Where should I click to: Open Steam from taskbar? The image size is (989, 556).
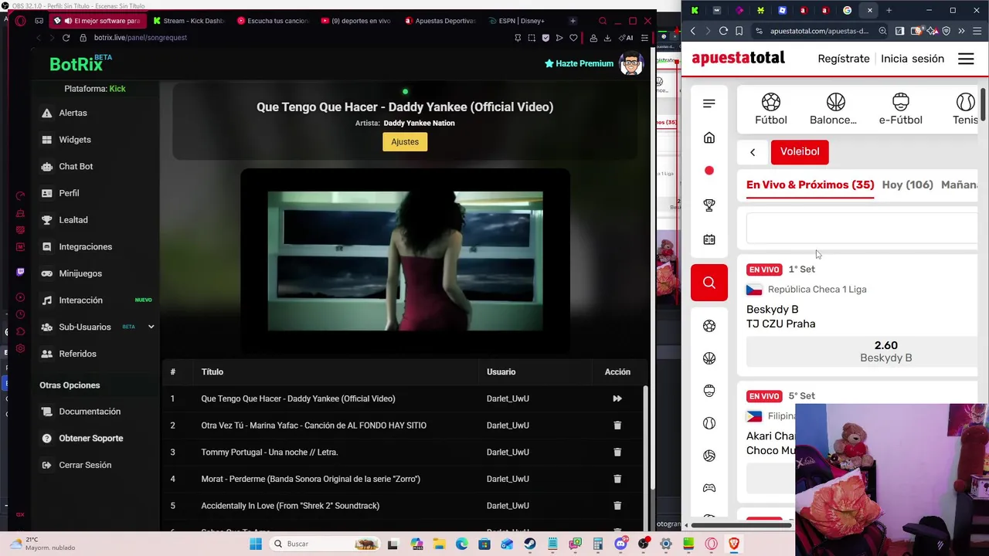(x=530, y=544)
